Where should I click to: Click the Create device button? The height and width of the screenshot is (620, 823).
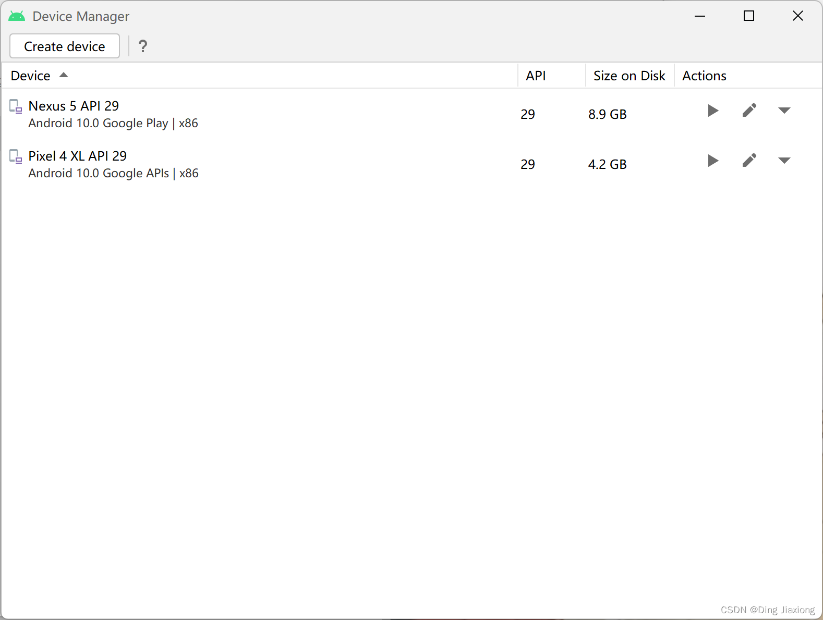click(65, 46)
